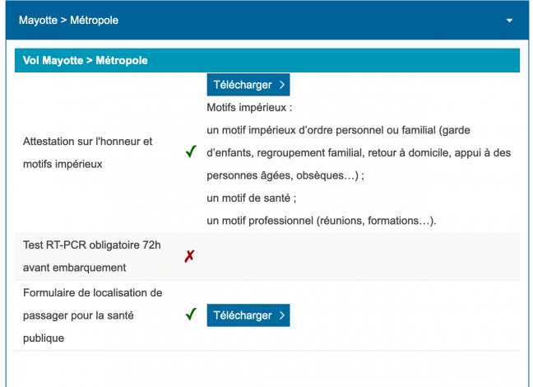Click the un motif professionnel line
Screen dimensions: 533x387
tap(322, 221)
